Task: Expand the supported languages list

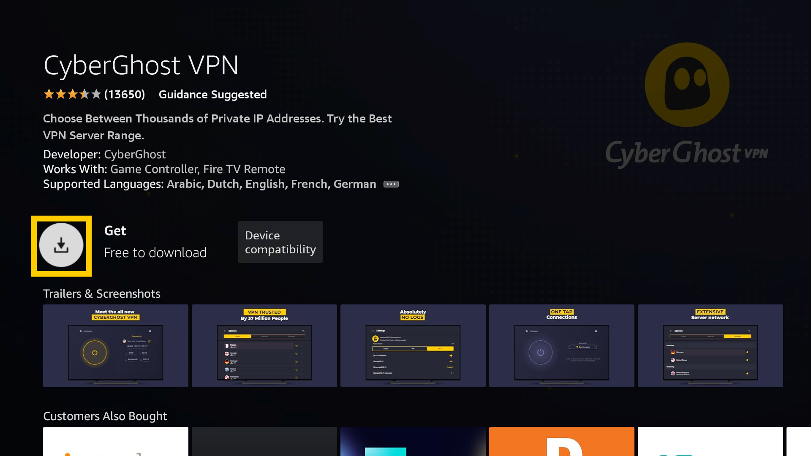Action: click(391, 184)
